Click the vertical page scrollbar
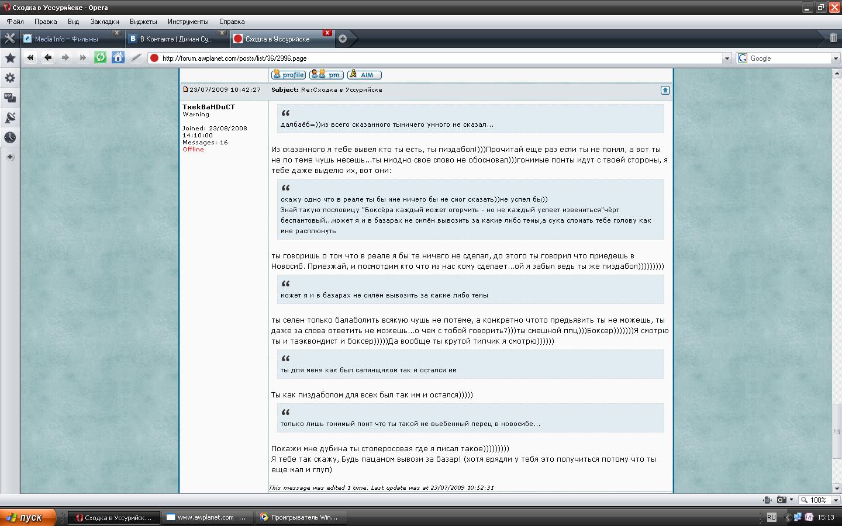The width and height of the screenshot is (842, 526). point(837,281)
